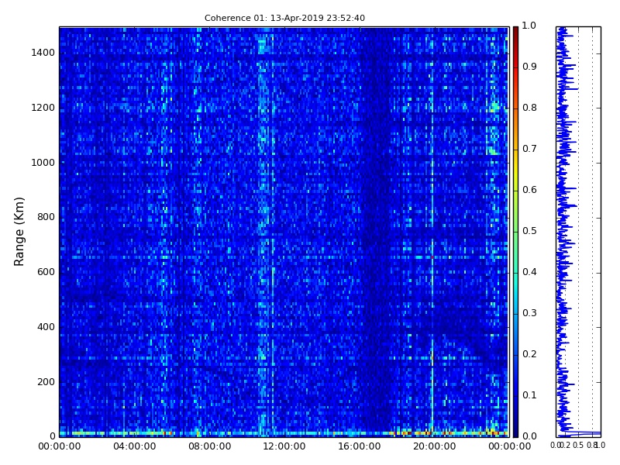Click the red top of the colorbar
The width and height of the screenshot is (620, 465).
click(515, 32)
